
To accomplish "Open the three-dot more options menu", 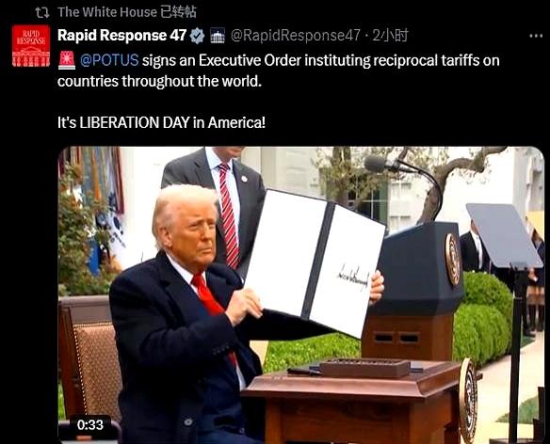I will point(536,36).
